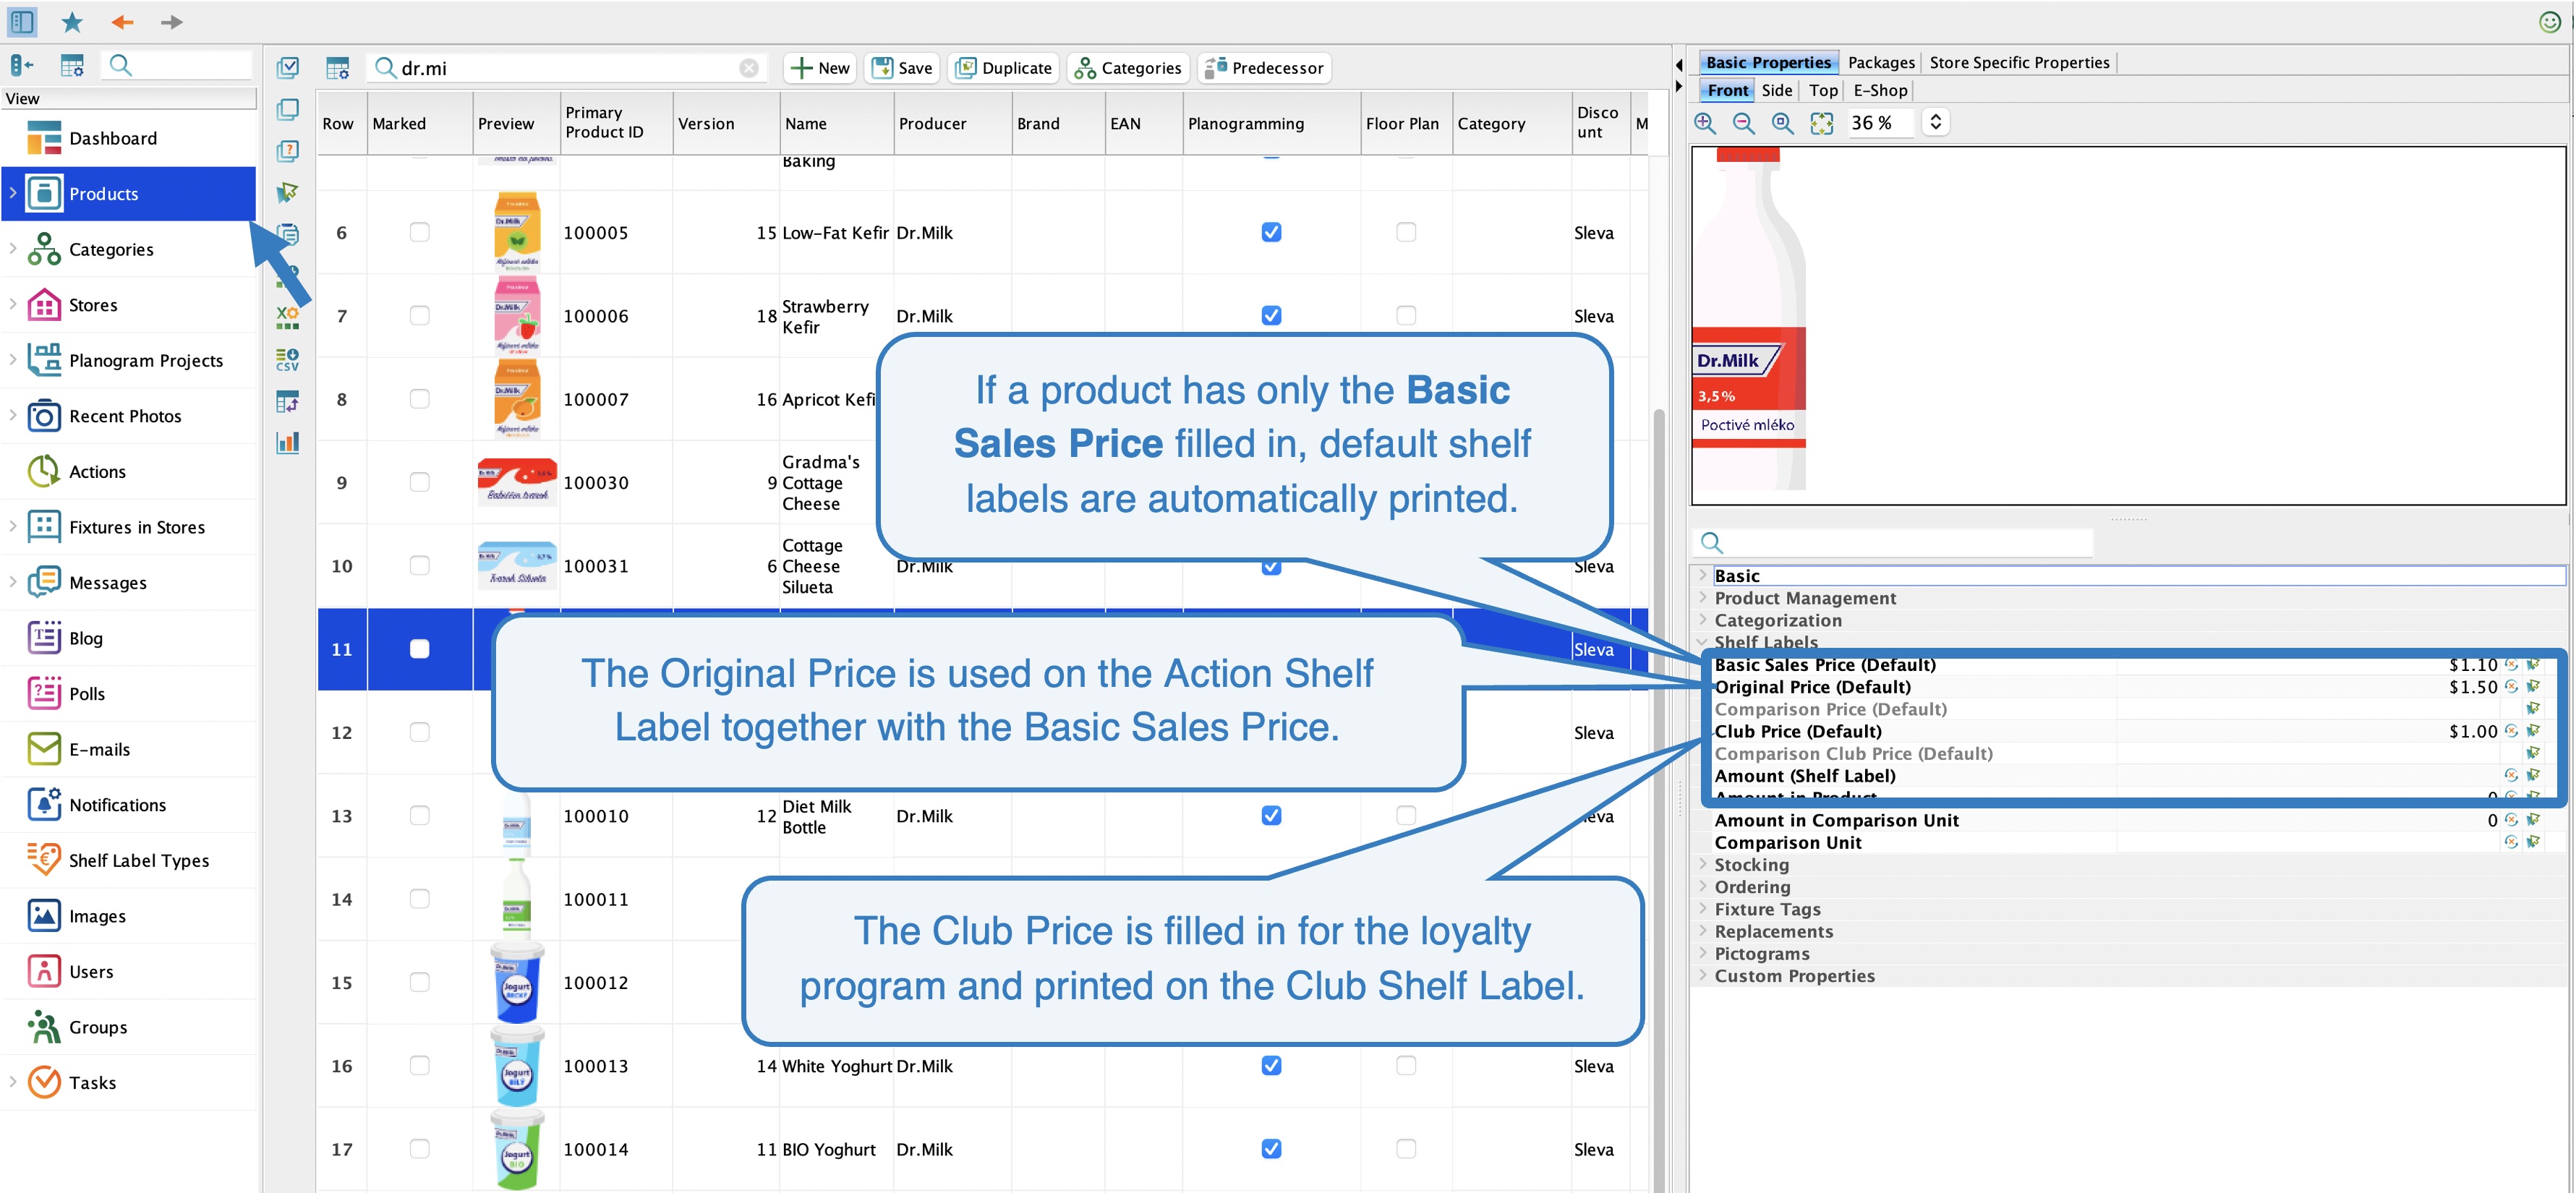
Task: Expand Planogram Projects chevron
Action: (x=13, y=360)
